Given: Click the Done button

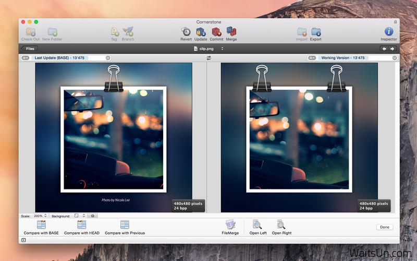Looking at the screenshot, I should tap(385, 227).
